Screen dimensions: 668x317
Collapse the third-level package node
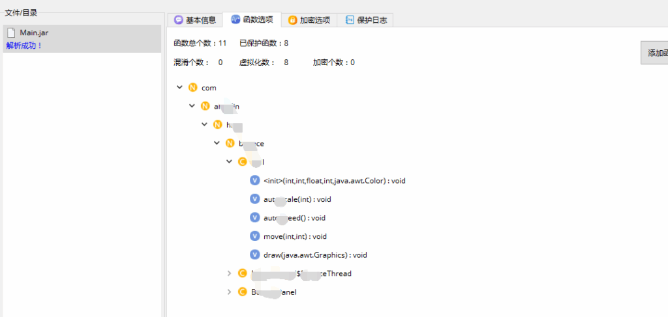pyautogui.click(x=204, y=124)
